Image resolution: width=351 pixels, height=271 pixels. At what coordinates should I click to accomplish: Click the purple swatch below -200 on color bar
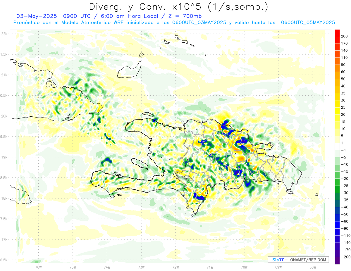coord(337,260)
